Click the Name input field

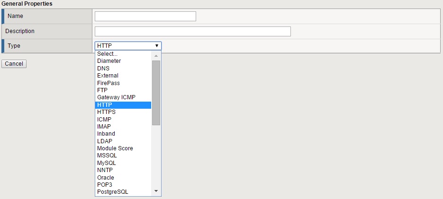pos(145,17)
